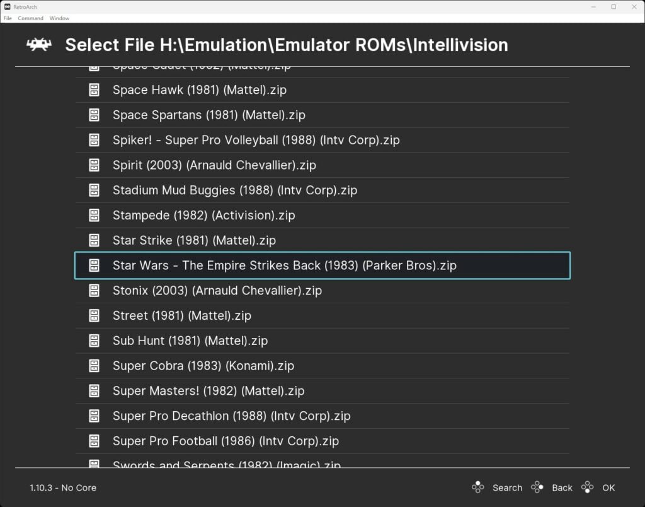Click the archive icon beside Spirit (2003)
Viewport: 645px width, 507px height.
[94, 165]
